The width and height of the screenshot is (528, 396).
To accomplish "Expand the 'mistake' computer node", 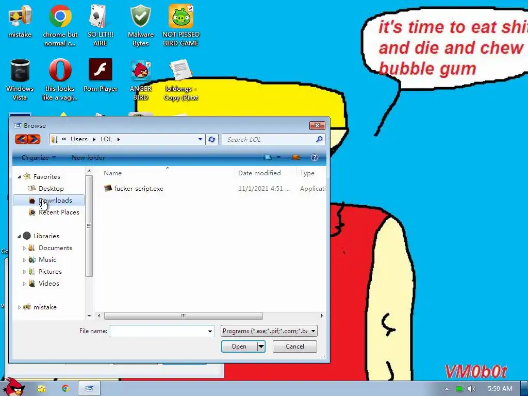I will pos(19,307).
